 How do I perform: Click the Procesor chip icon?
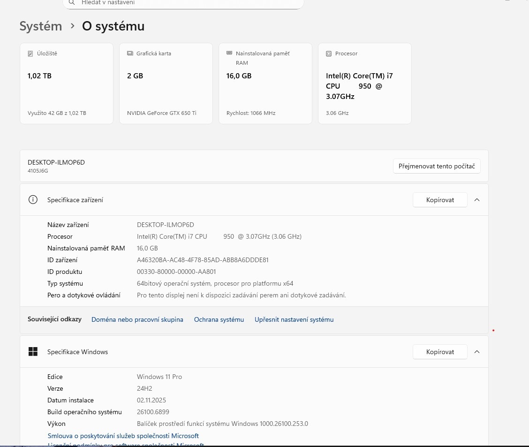click(329, 53)
